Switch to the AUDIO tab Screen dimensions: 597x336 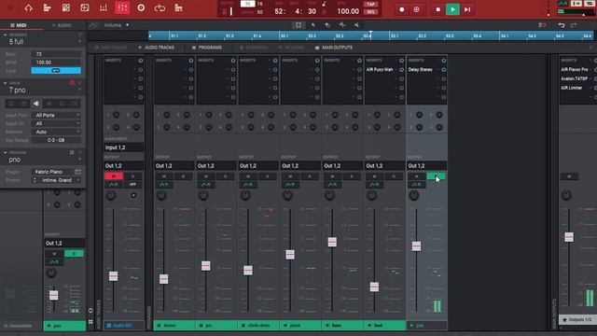point(62,25)
